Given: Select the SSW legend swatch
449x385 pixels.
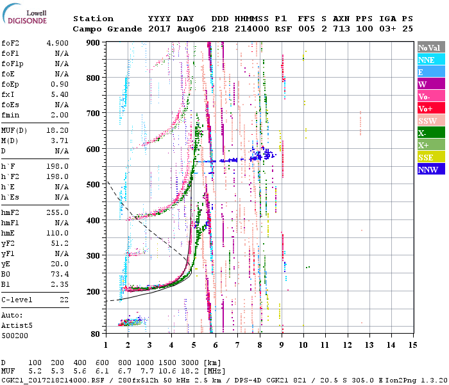Looking at the screenshot, I should tap(431, 121).
